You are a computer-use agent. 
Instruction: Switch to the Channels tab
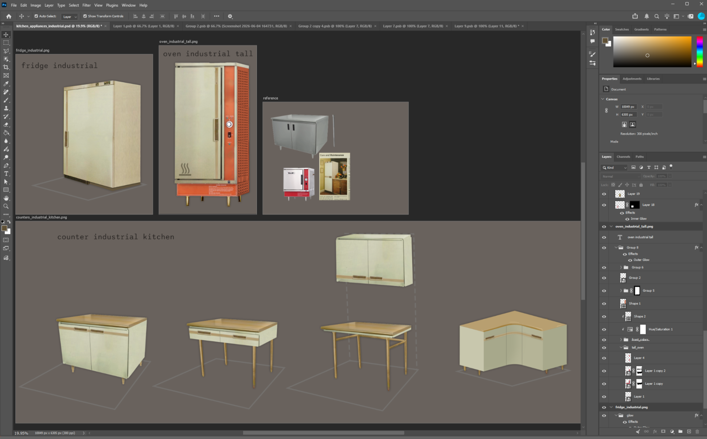(623, 157)
